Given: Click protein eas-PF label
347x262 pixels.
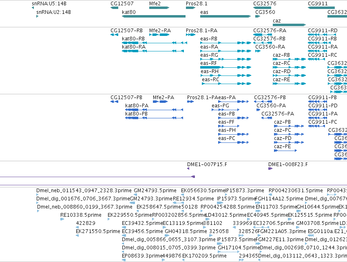Looking at the screenshot, I should pos(226,122).
